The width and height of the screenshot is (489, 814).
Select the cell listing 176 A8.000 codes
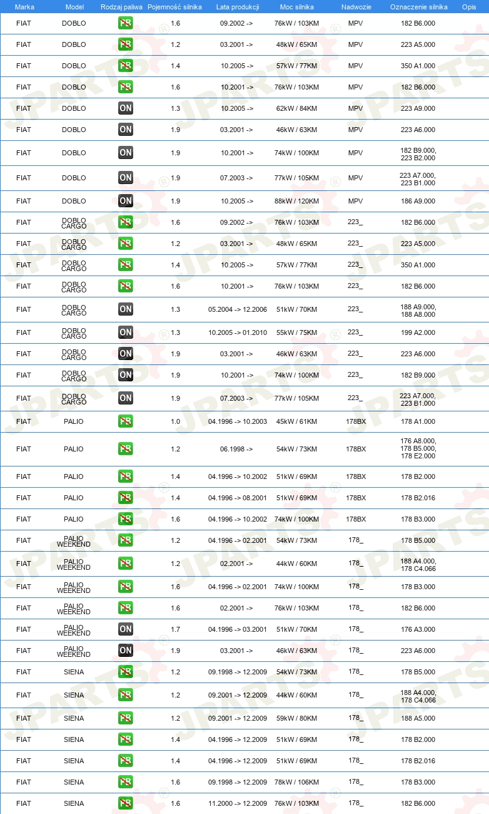[x=418, y=448]
